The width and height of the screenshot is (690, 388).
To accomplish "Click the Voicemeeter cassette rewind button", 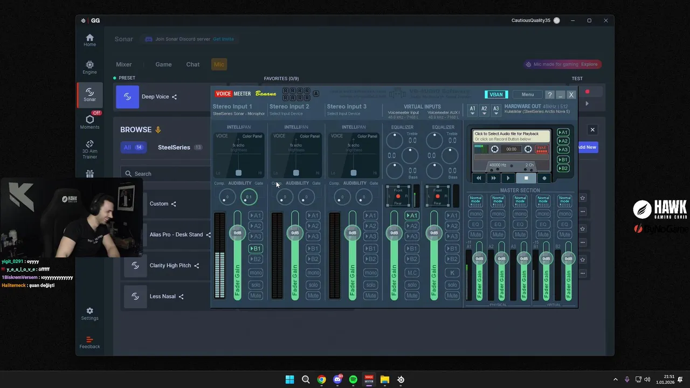I will coord(479,178).
